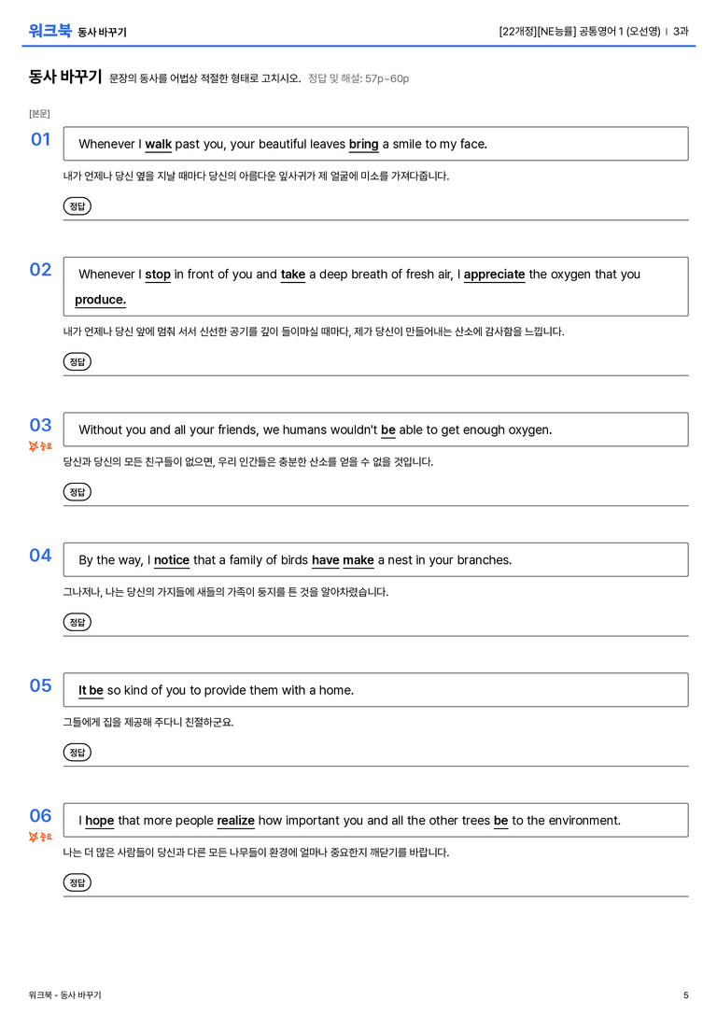Viewport: 717px width, 1015px height.
Task: Click the blue 워크북 header title
Action: tap(49, 31)
